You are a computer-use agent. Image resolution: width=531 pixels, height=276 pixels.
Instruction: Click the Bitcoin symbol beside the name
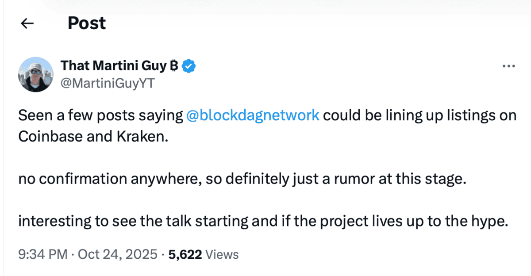point(174,66)
